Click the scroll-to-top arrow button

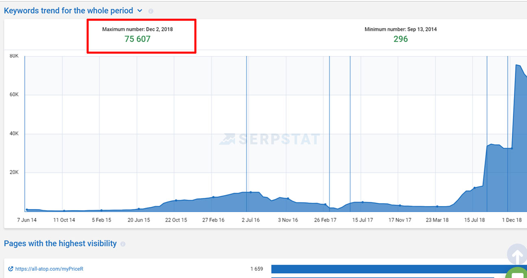(517, 255)
